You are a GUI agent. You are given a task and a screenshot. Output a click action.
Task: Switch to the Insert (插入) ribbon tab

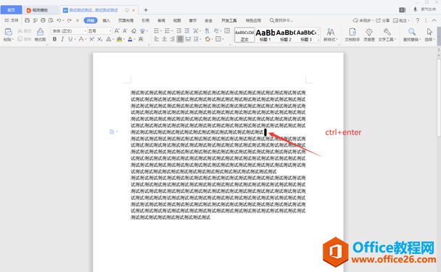tap(107, 20)
